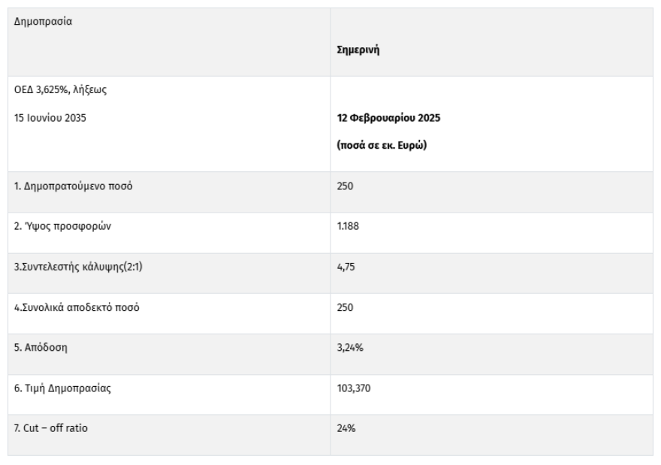This screenshot has width=661, height=465.
Task: Select the 4,75 coverage ratio value
Action: (346, 267)
